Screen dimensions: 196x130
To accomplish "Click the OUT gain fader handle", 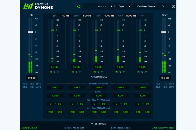I will coord(164,32).
